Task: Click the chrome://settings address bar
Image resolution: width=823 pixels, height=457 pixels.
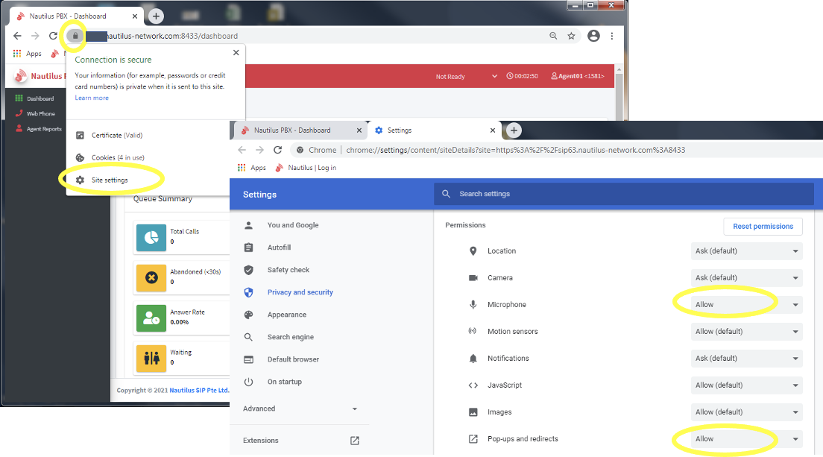Action: point(515,150)
